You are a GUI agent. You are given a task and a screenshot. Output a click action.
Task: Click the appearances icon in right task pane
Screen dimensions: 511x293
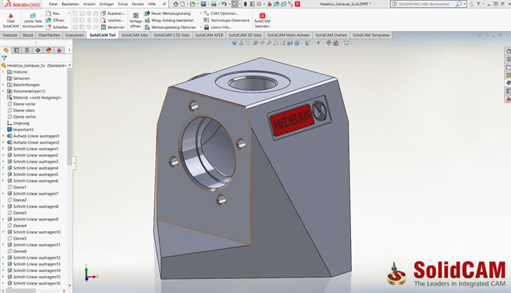pos(508,83)
